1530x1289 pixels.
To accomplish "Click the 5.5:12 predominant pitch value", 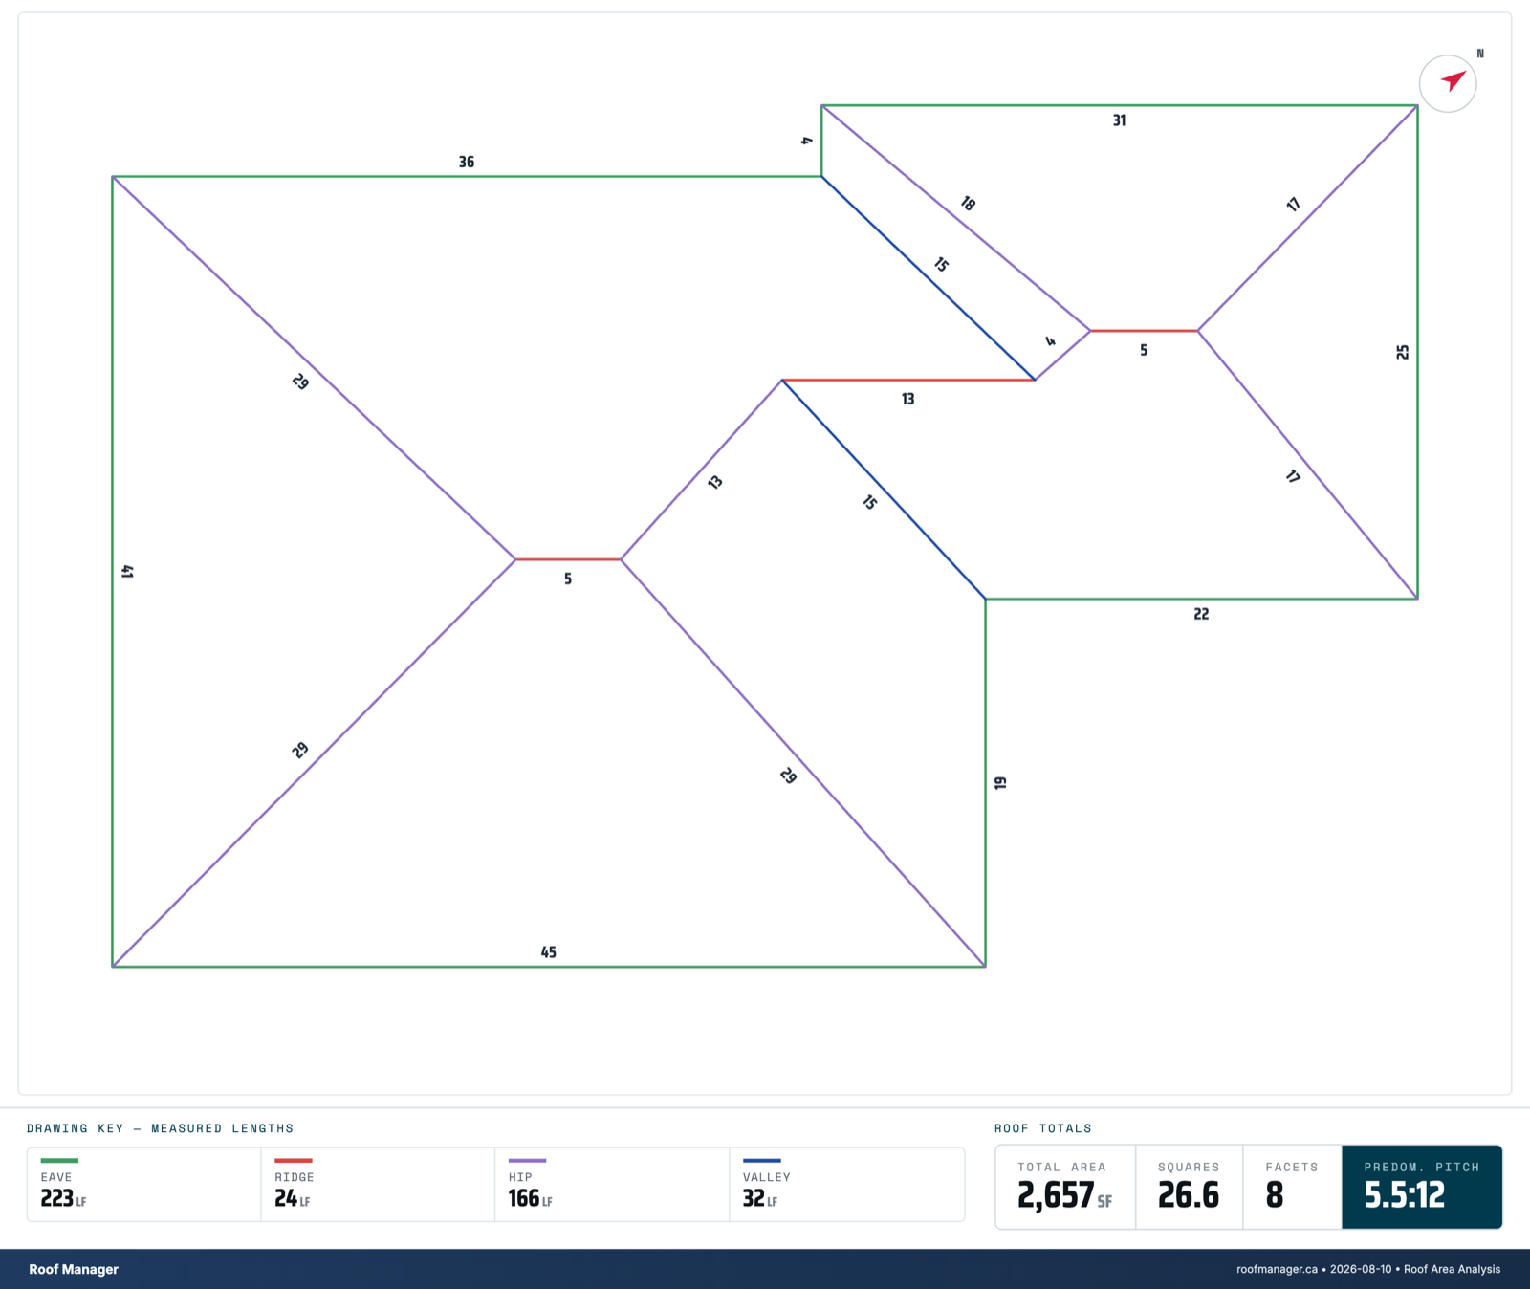I will [1404, 1195].
